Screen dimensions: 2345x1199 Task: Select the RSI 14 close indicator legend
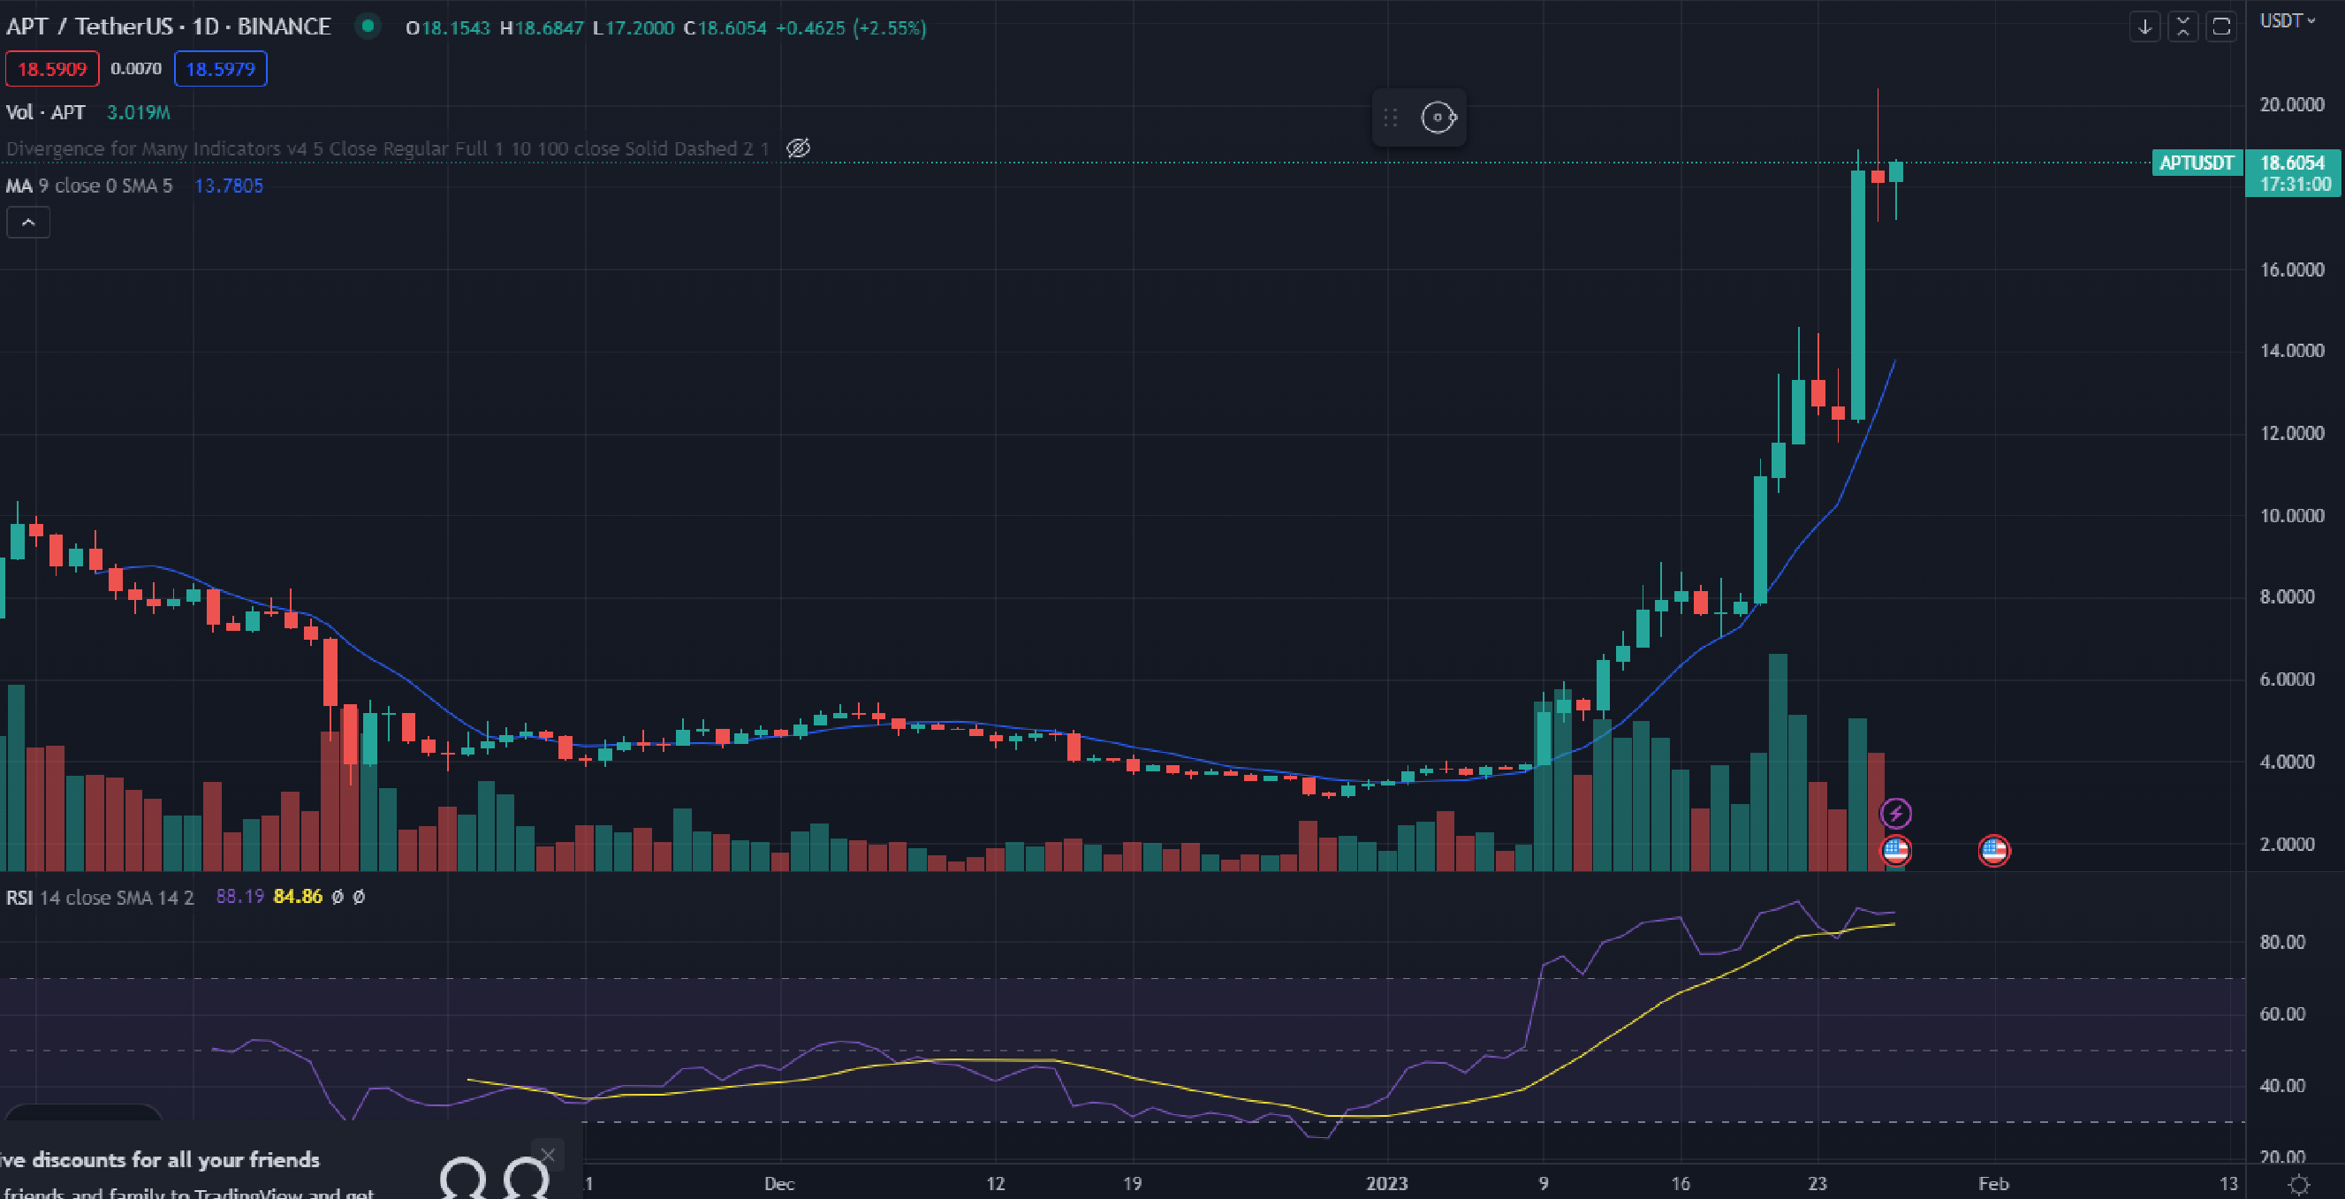(x=100, y=897)
